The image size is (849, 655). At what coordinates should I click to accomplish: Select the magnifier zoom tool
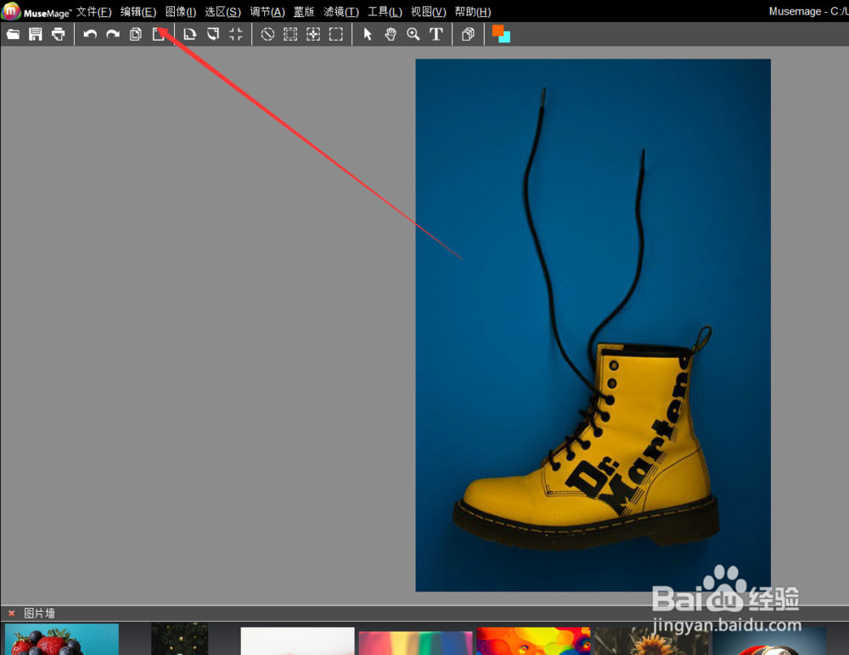pos(413,35)
